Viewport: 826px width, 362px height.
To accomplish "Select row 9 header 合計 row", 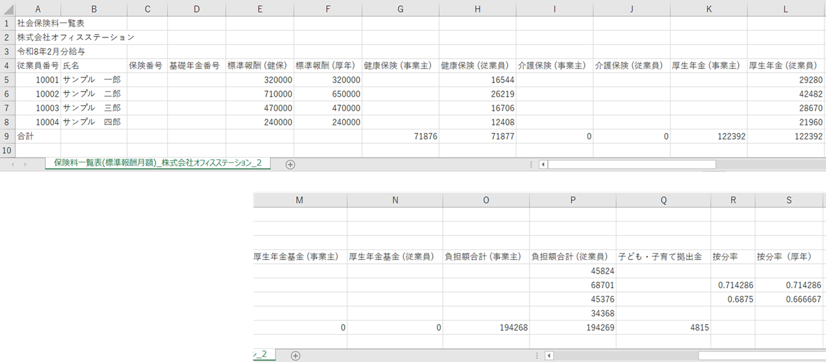I will coord(8,136).
